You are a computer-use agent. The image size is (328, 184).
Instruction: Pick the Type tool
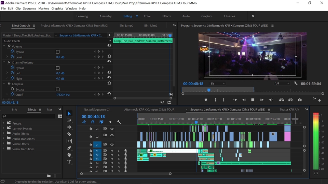point(69,162)
